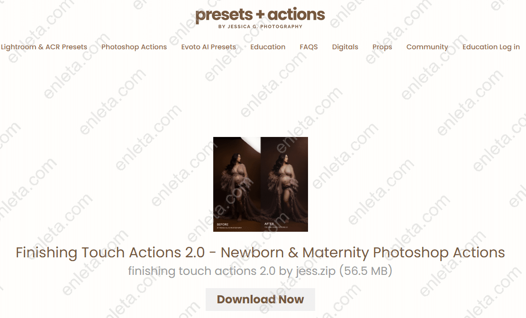Viewport: 526px width, 318px height.
Task: Click the Finishing Touch Actions 2.0 heading
Action: (x=260, y=253)
